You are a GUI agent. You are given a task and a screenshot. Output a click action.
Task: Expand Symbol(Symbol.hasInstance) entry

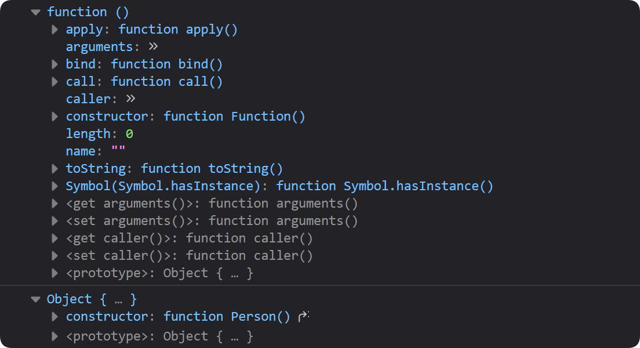point(54,186)
